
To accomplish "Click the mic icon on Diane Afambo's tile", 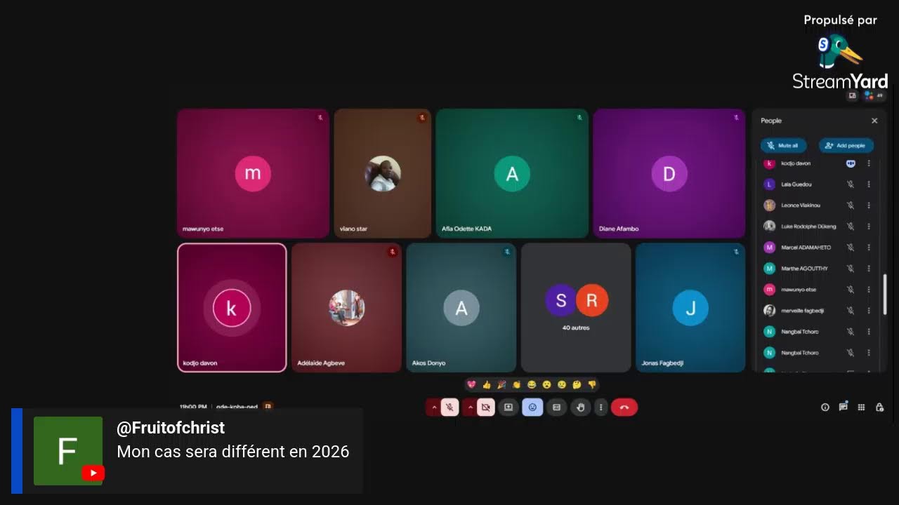I will point(736,118).
